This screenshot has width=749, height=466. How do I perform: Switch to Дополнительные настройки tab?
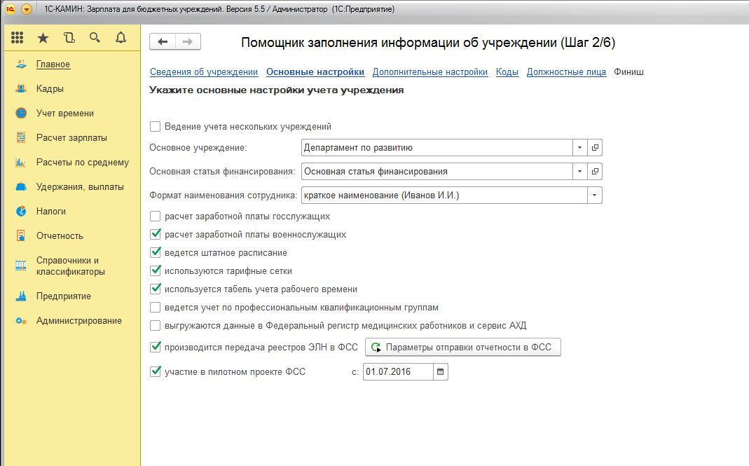[430, 72]
